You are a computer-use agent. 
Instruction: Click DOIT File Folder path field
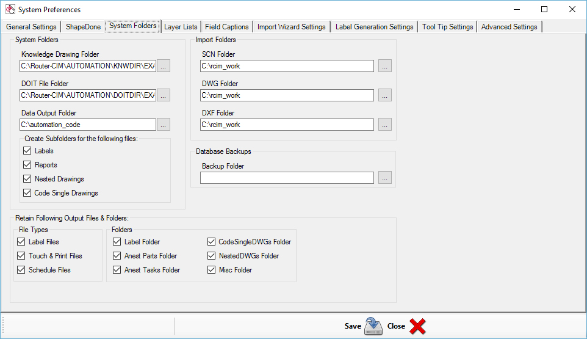click(88, 95)
